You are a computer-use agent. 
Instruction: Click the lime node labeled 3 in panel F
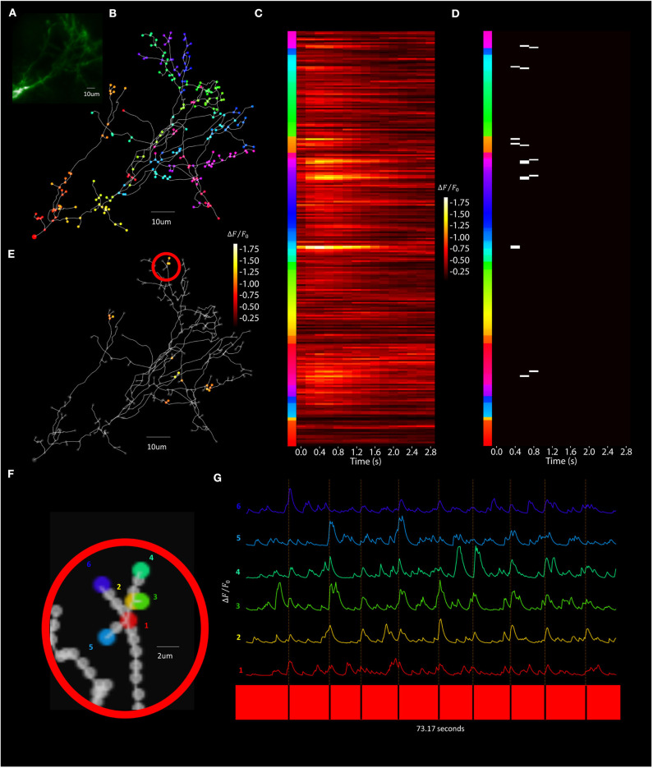pos(140,601)
